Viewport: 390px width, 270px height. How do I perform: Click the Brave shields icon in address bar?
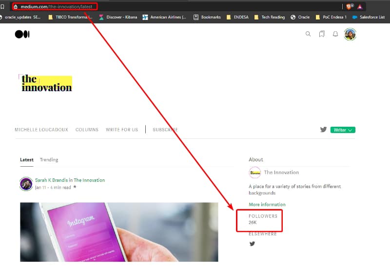point(349,7)
